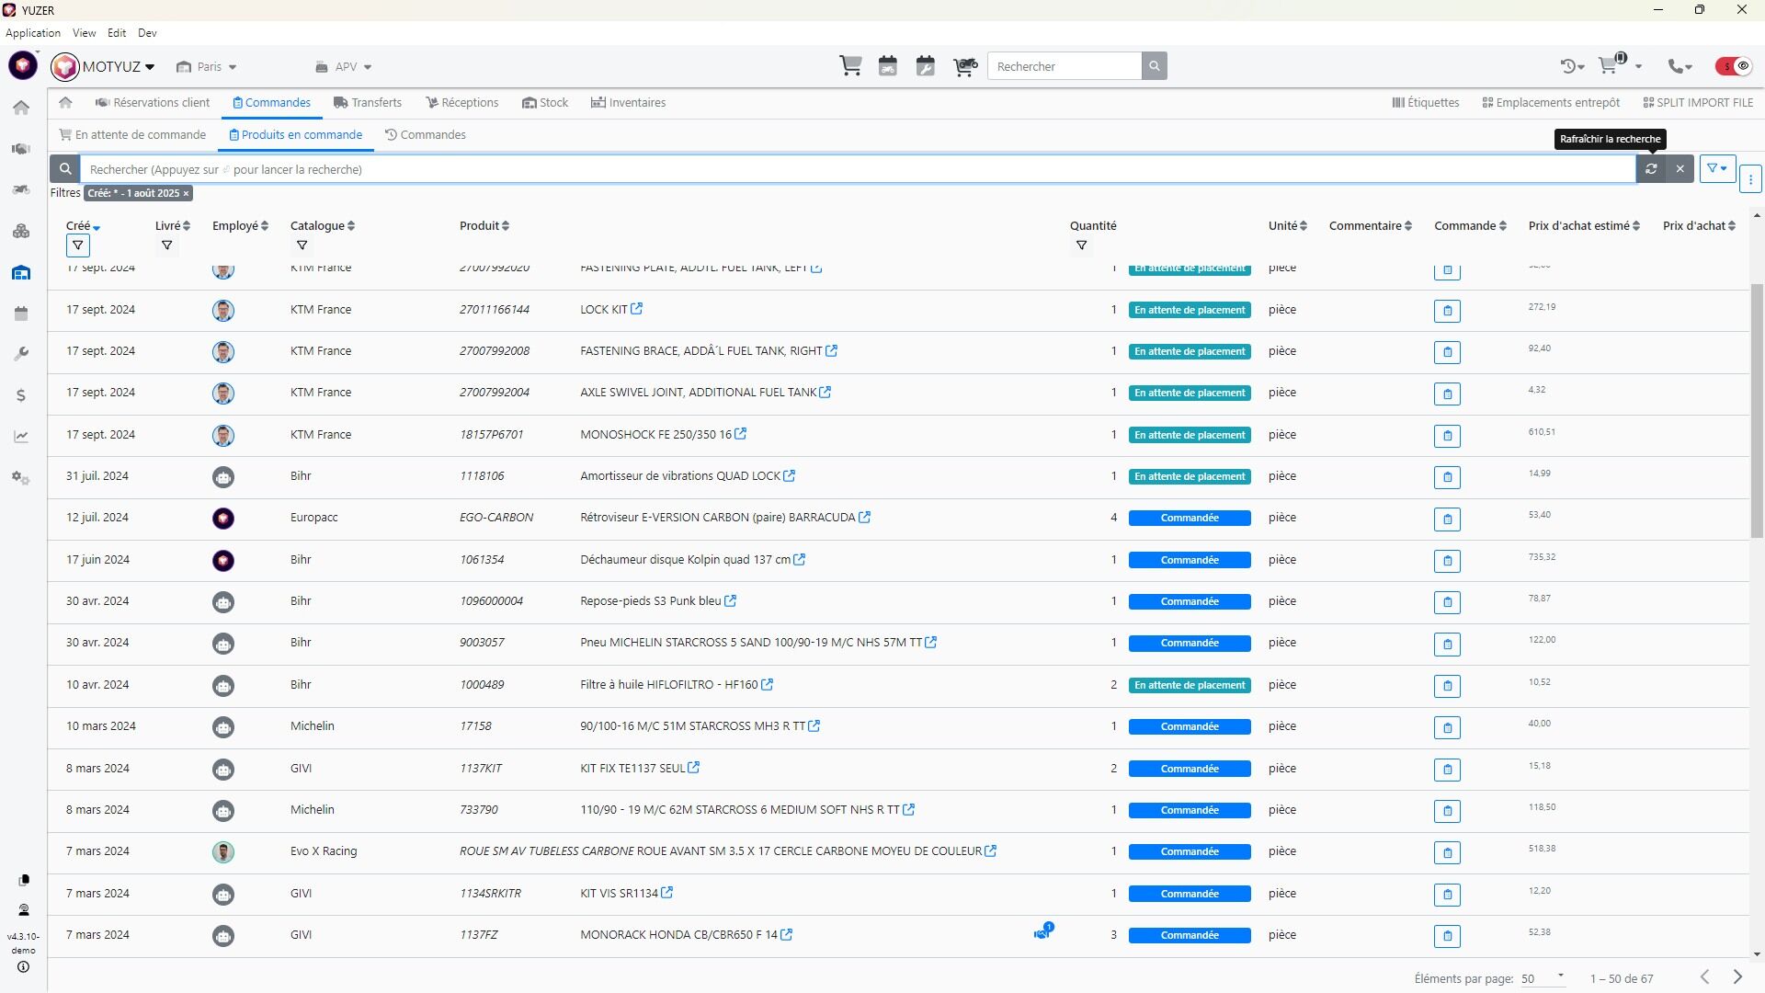This screenshot has width=1765, height=993.
Task: Click the home icon in left sidebar
Action: pos(21,108)
